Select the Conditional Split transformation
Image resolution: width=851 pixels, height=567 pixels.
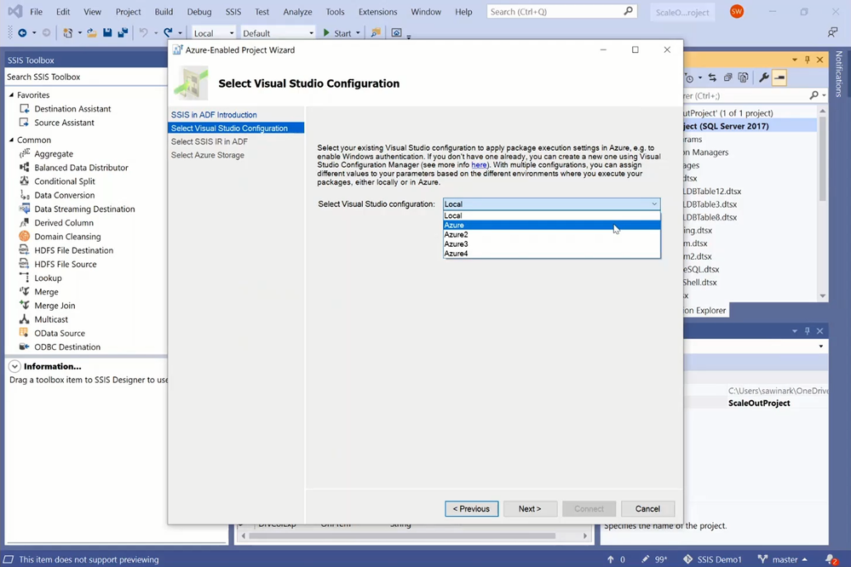point(64,181)
